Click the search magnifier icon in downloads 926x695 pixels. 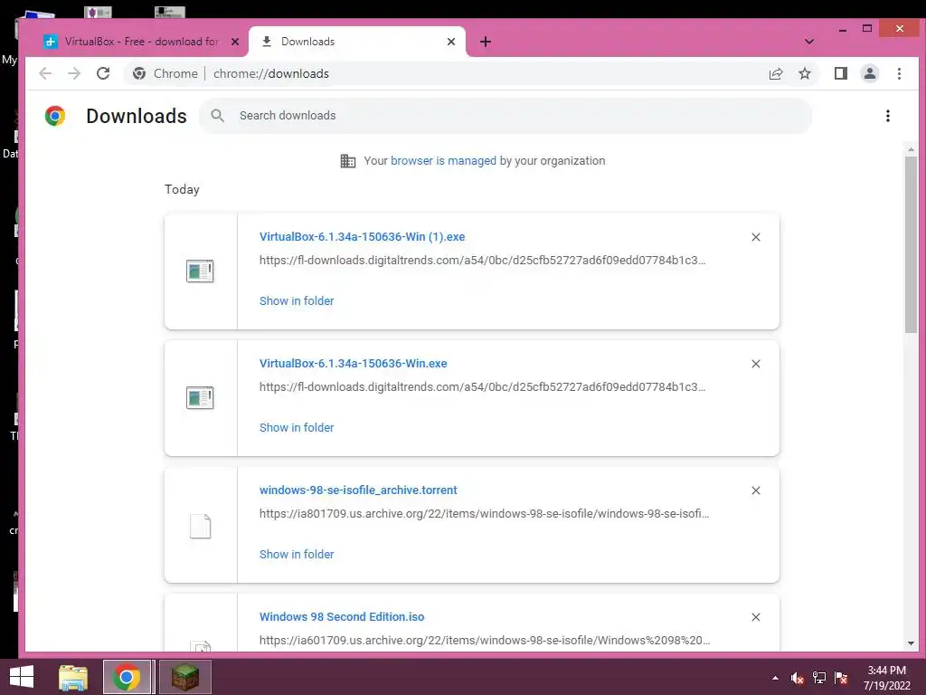[x=218, y=116]
